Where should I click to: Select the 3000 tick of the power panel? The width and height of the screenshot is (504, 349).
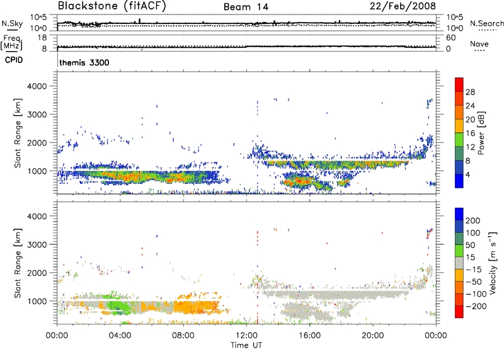(x=37, y=115)
